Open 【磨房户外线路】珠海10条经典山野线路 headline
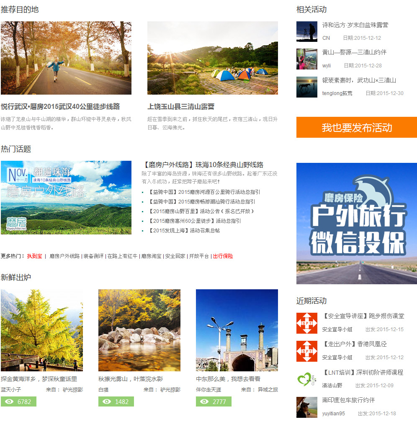Screen dimensions: 417x422 (x=203, y=165)
